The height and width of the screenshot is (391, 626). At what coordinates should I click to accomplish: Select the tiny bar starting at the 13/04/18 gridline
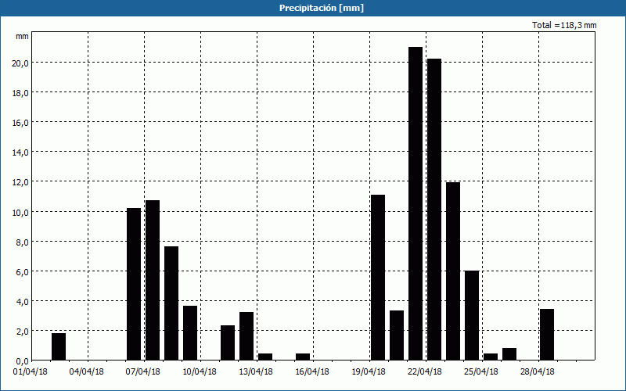pos(265,357)
